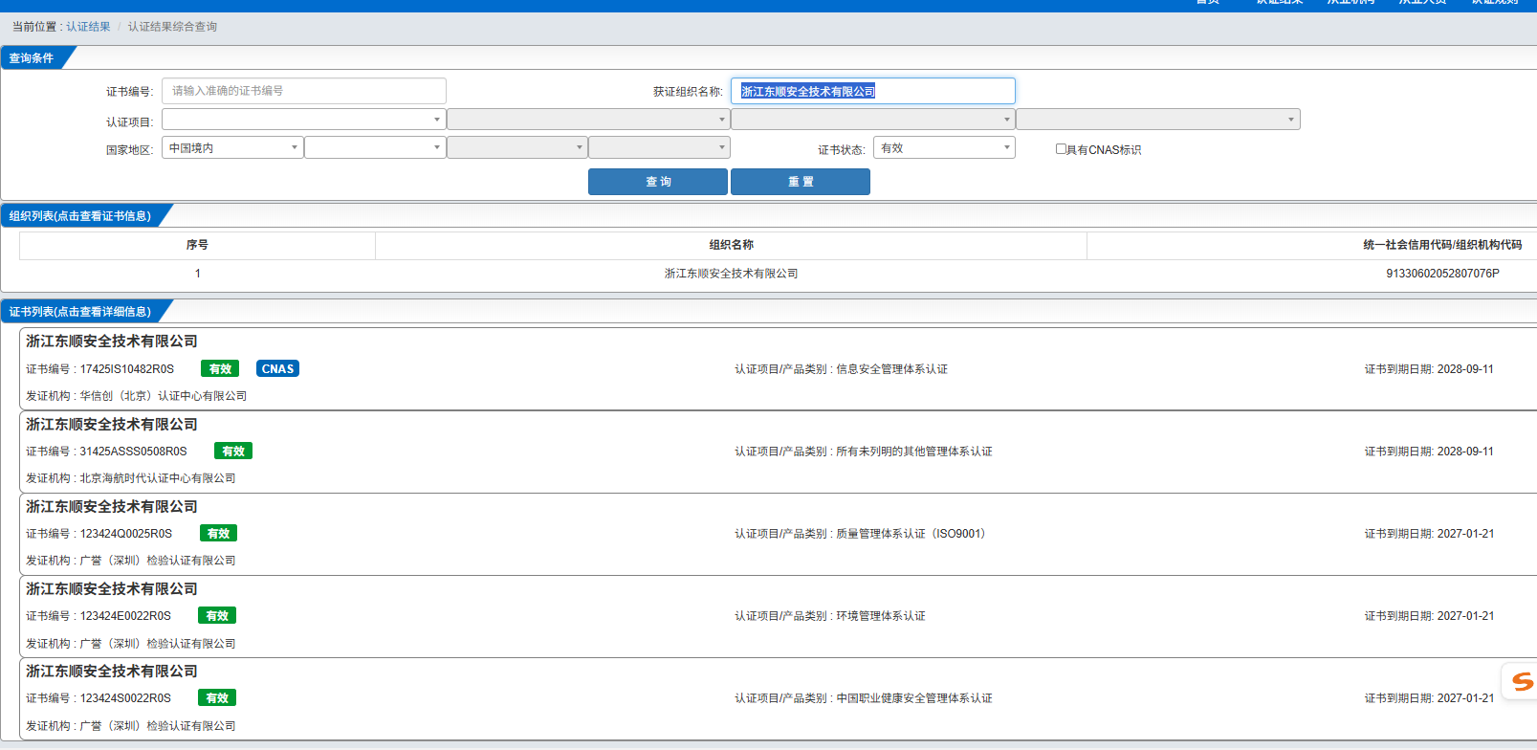Click green 有效 badge for certificate 123424S0022R0S
The image size is (1537, 750).
click(x=217, y=698)
